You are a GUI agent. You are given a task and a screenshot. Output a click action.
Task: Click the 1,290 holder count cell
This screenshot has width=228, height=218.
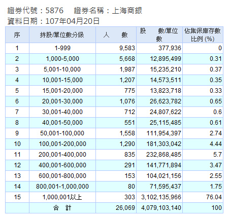116,144
